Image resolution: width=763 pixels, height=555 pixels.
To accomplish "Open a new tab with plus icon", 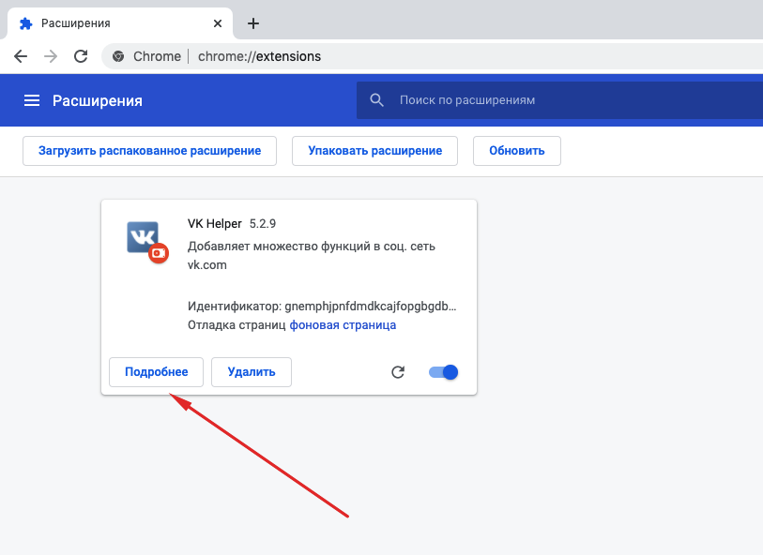I will coord(253,23).
